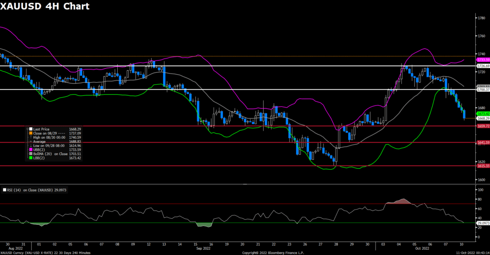Viewport: 490px width, 255px height.
Task: Click the Bloomberg Finance L.P. copyright text
Action: tap(273, 253)
